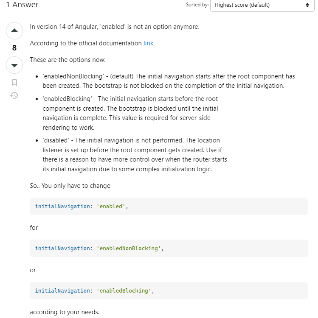Downvote the answer with the down arrow

pyautogui.click(x=14, y=65)
